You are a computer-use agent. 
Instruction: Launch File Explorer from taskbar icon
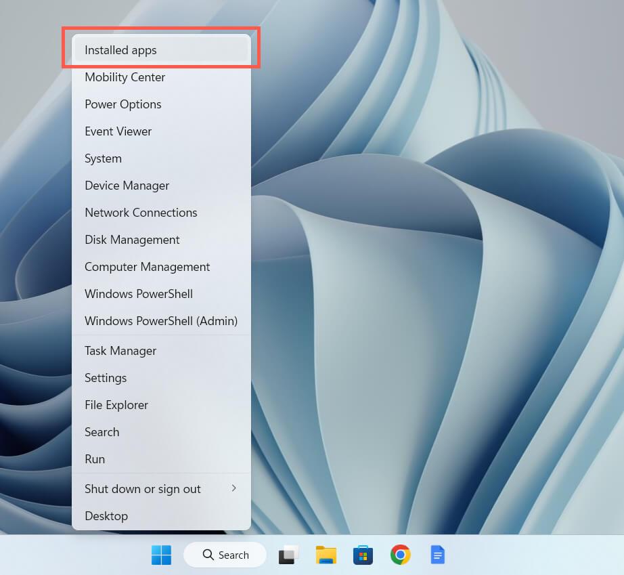tap(326, 555)
